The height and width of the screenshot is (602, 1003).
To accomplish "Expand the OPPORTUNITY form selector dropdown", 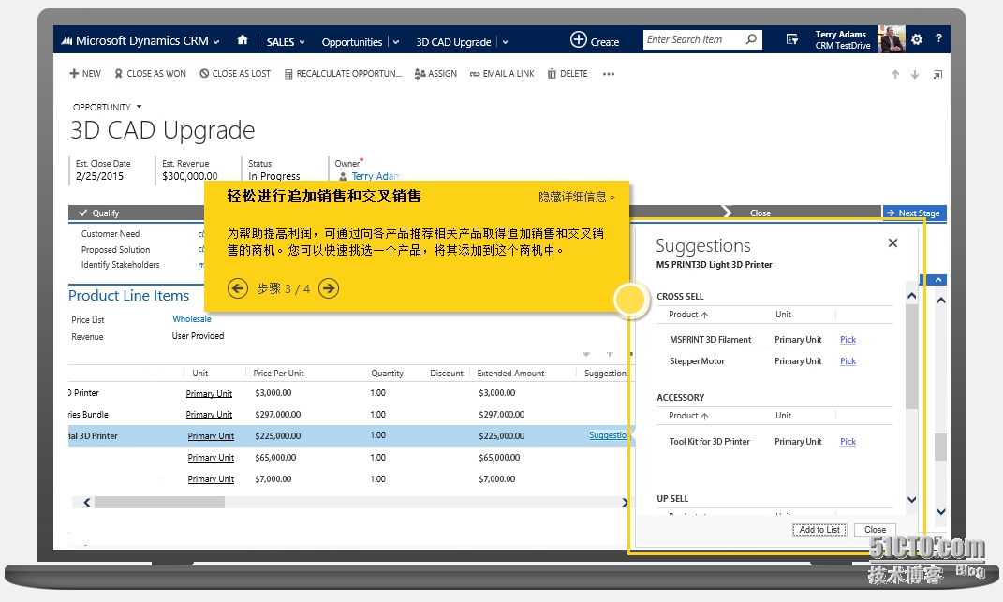I will [x=139, y=107].
